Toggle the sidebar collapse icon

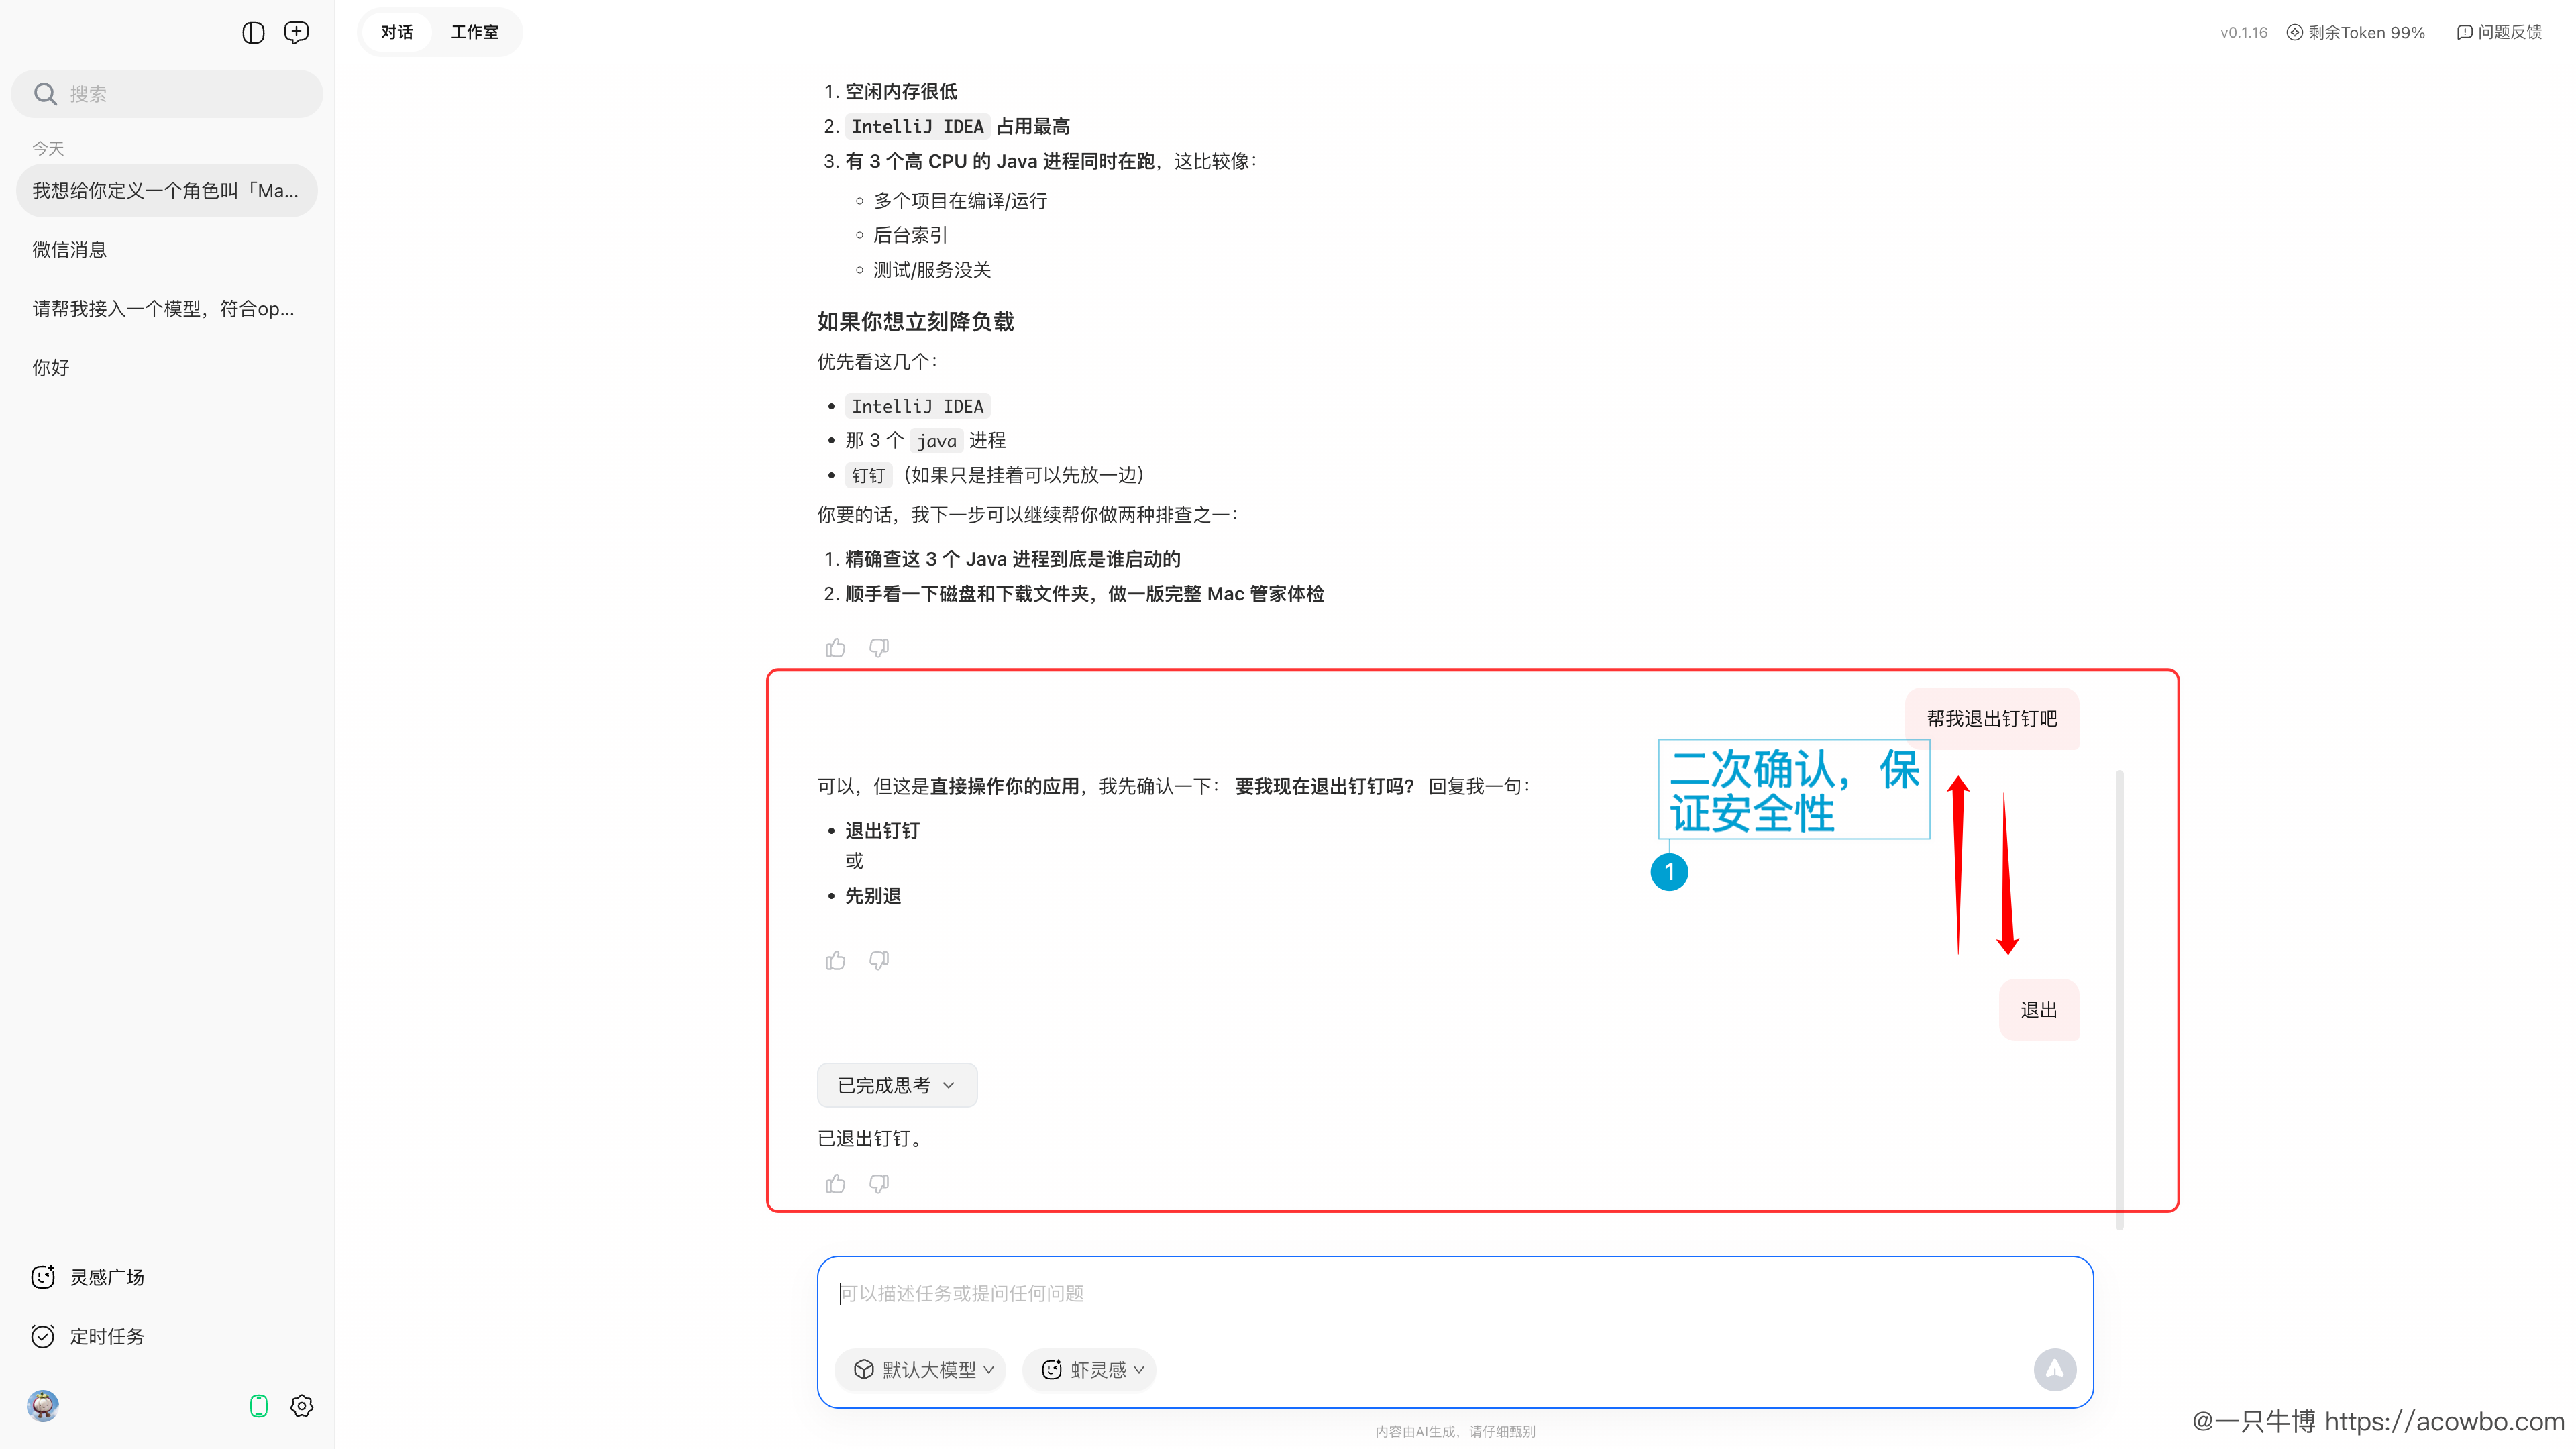pyautogui.click(x=253, y=32)
